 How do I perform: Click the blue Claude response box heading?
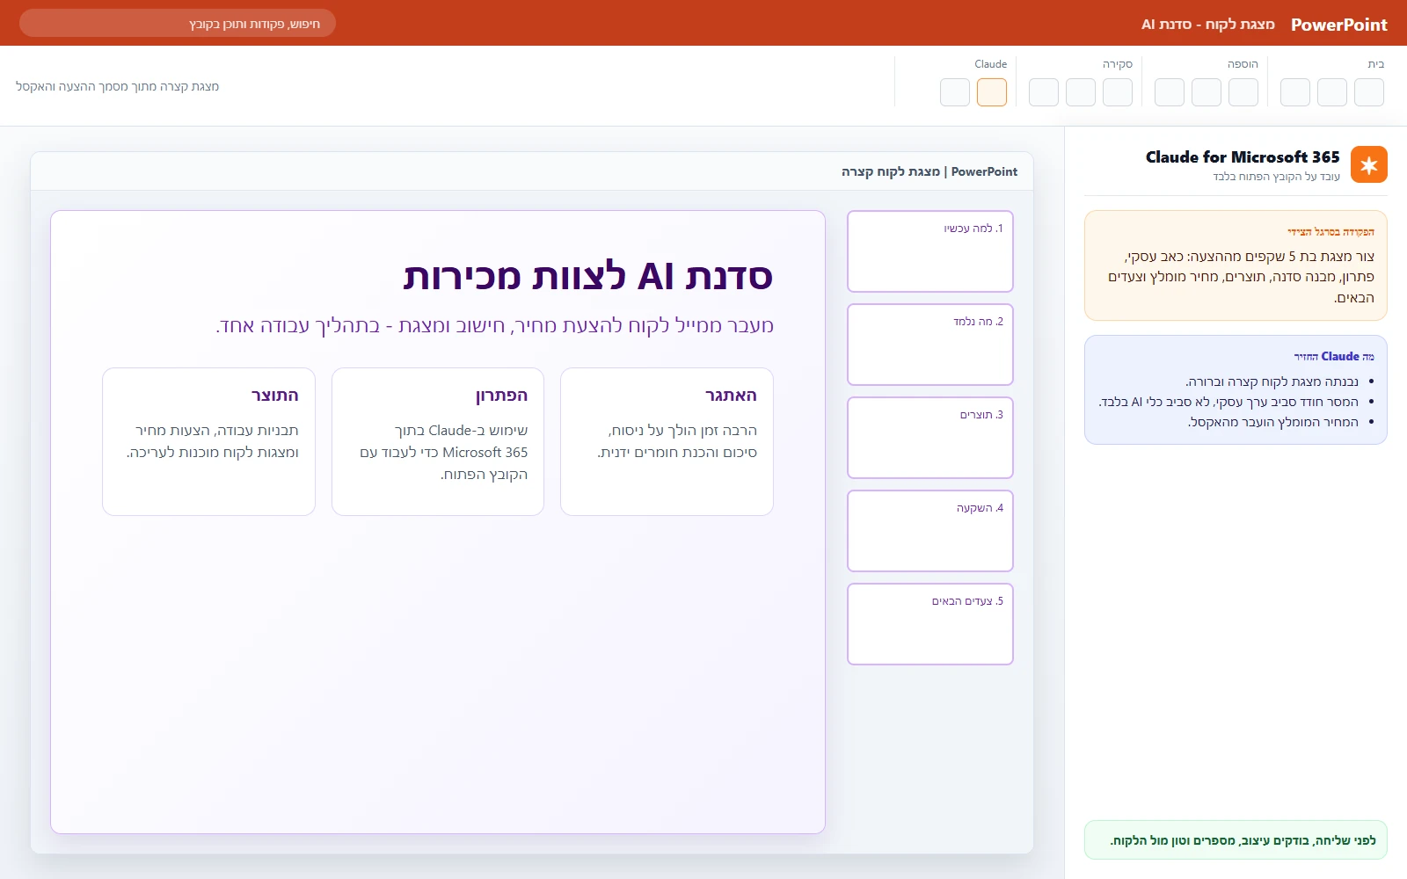[1334, 356]
